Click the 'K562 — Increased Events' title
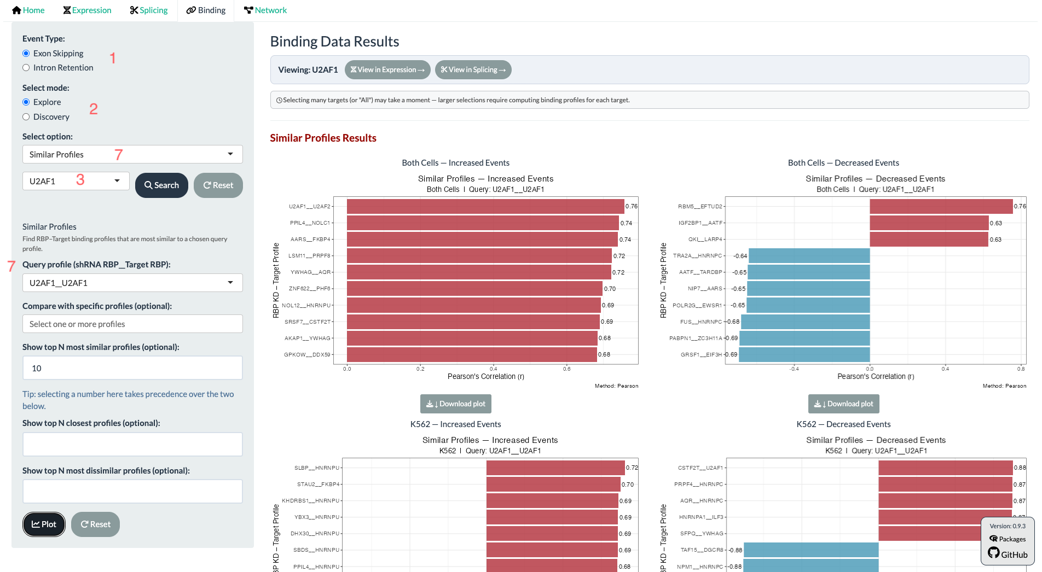 (455, 424)
